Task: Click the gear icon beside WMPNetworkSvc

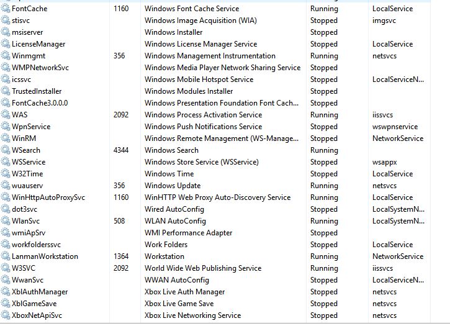Action: tap(6, 68)
